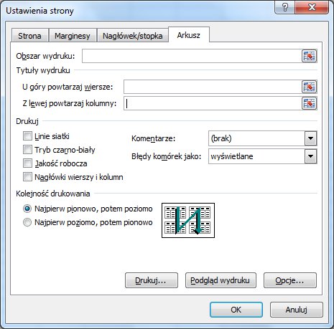The image size is (334, 329).
Task: Click inside Obszar wydruku input field
Action: 192,56
